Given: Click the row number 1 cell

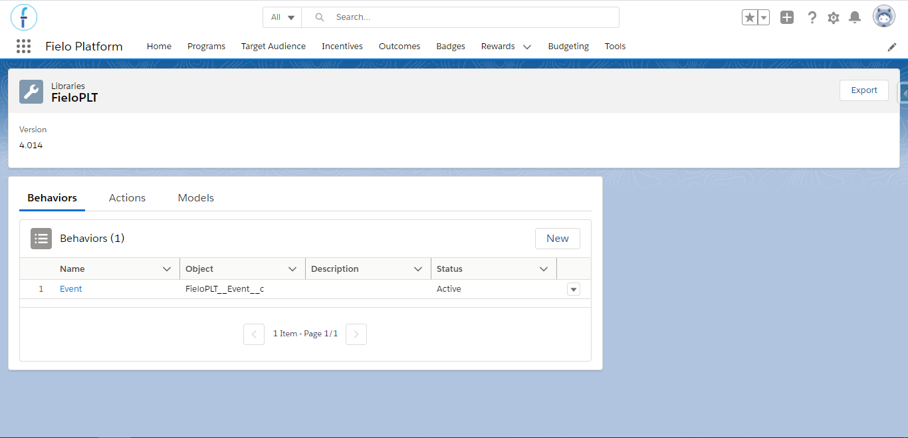Looking at the screenshot, I should pyautogui.click(x=41, y=289).
